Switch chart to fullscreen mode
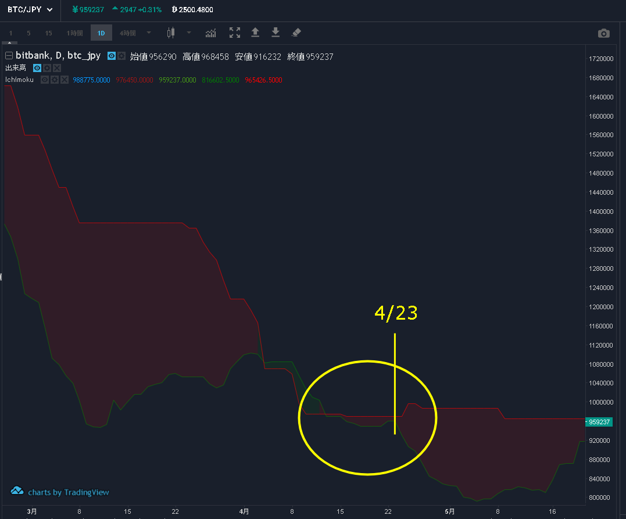626x519 pixels. click(235, 33)
